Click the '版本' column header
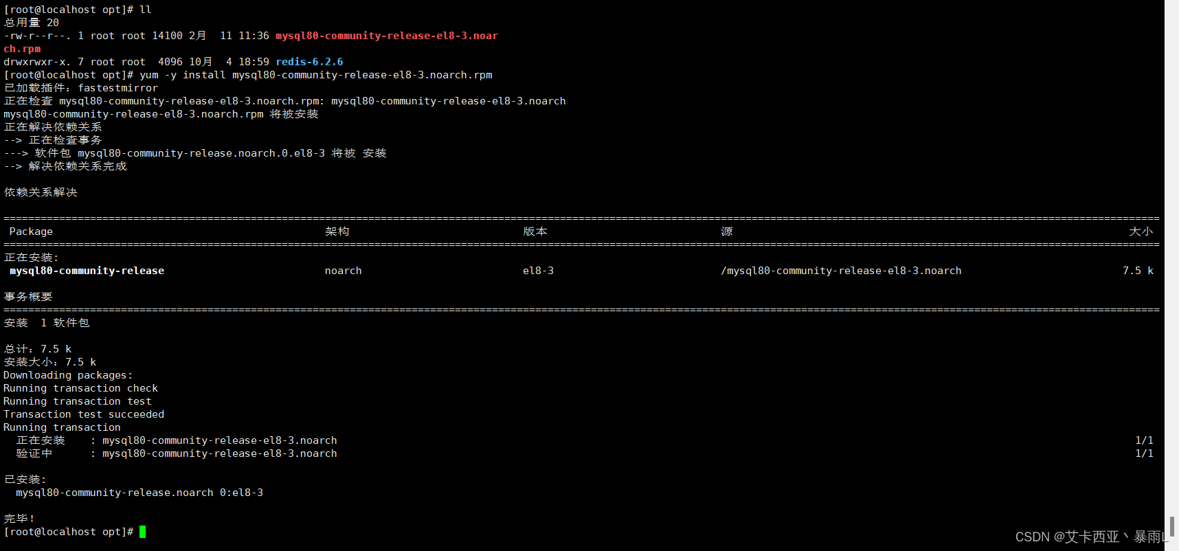This screenshot has width=1179, height=551. tap(535, 232)
